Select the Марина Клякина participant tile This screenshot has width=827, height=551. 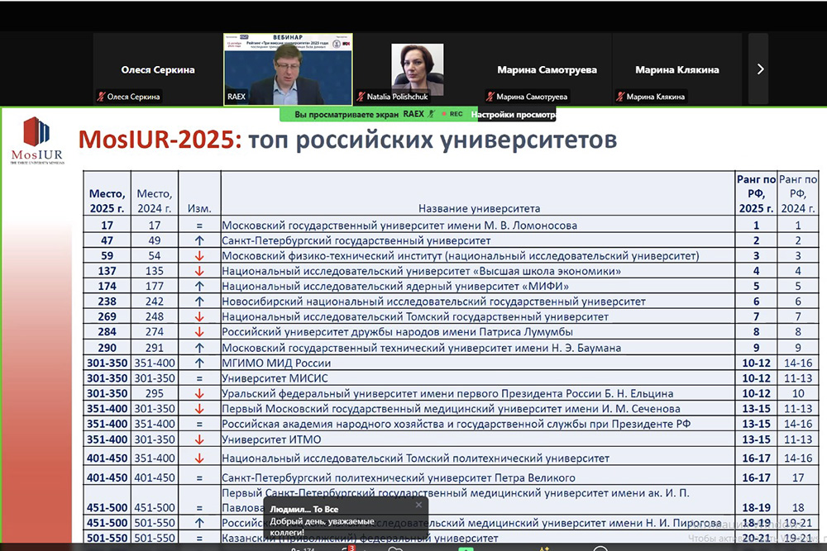pyautogui.click(x=676, y=69)
